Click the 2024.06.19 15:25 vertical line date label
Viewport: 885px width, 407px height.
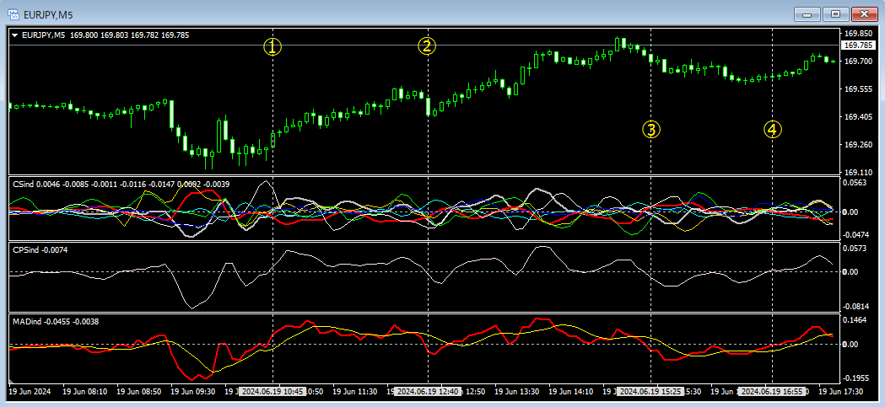tap(651, 391)
